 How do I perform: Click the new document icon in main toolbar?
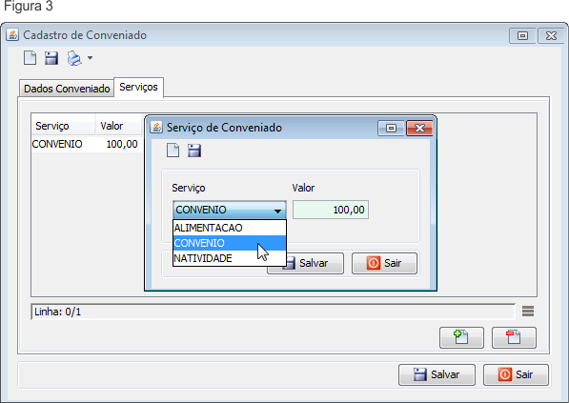tap(30, 58)
